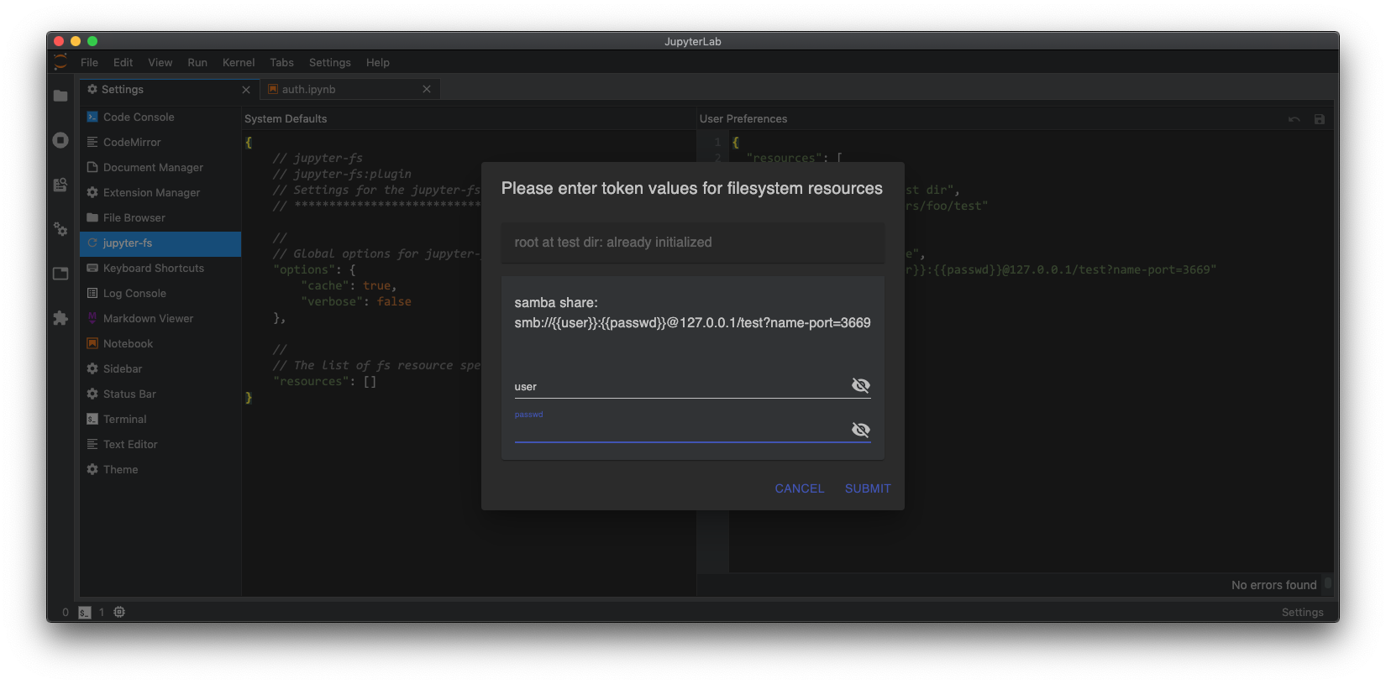Click the kernel status icon in status bar

click(119, 612)
